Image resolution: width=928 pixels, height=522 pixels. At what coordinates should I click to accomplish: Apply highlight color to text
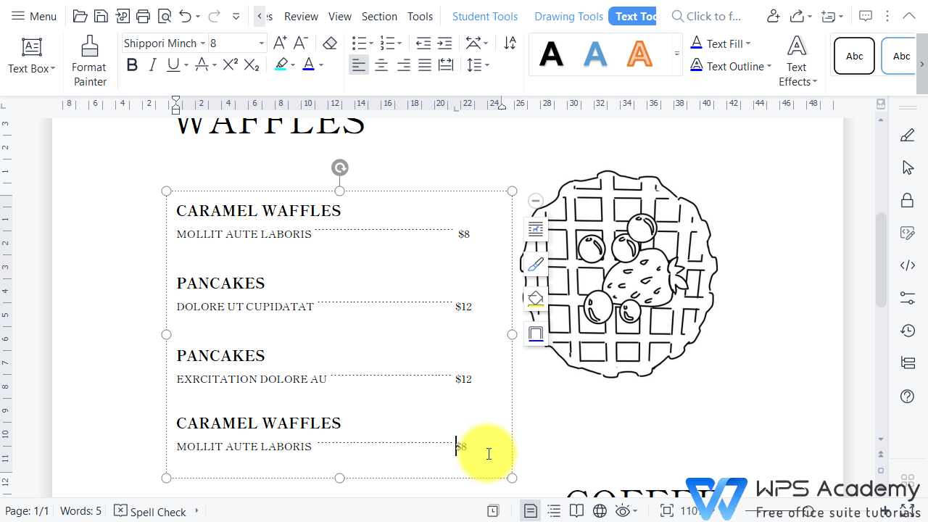[283, 65]
